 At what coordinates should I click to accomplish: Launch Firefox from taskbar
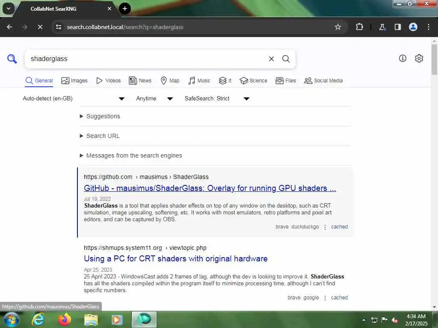point(65,319)
